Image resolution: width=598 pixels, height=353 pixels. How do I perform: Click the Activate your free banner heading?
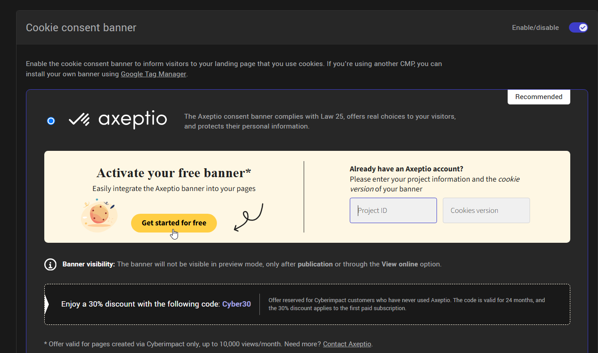pos(174,173)
